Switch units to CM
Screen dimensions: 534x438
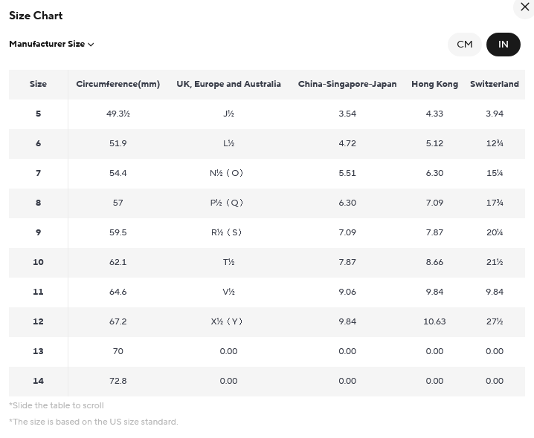465,45
